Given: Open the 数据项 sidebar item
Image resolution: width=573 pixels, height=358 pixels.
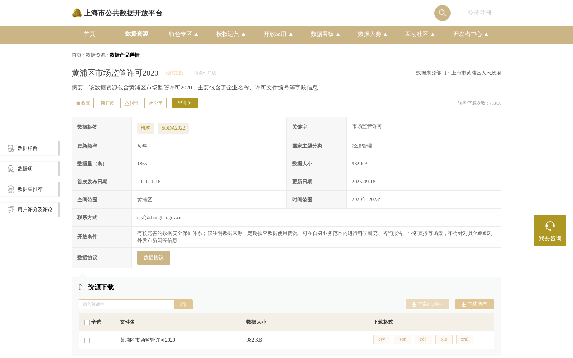Looking at the screenshot, I should (30, 169).
